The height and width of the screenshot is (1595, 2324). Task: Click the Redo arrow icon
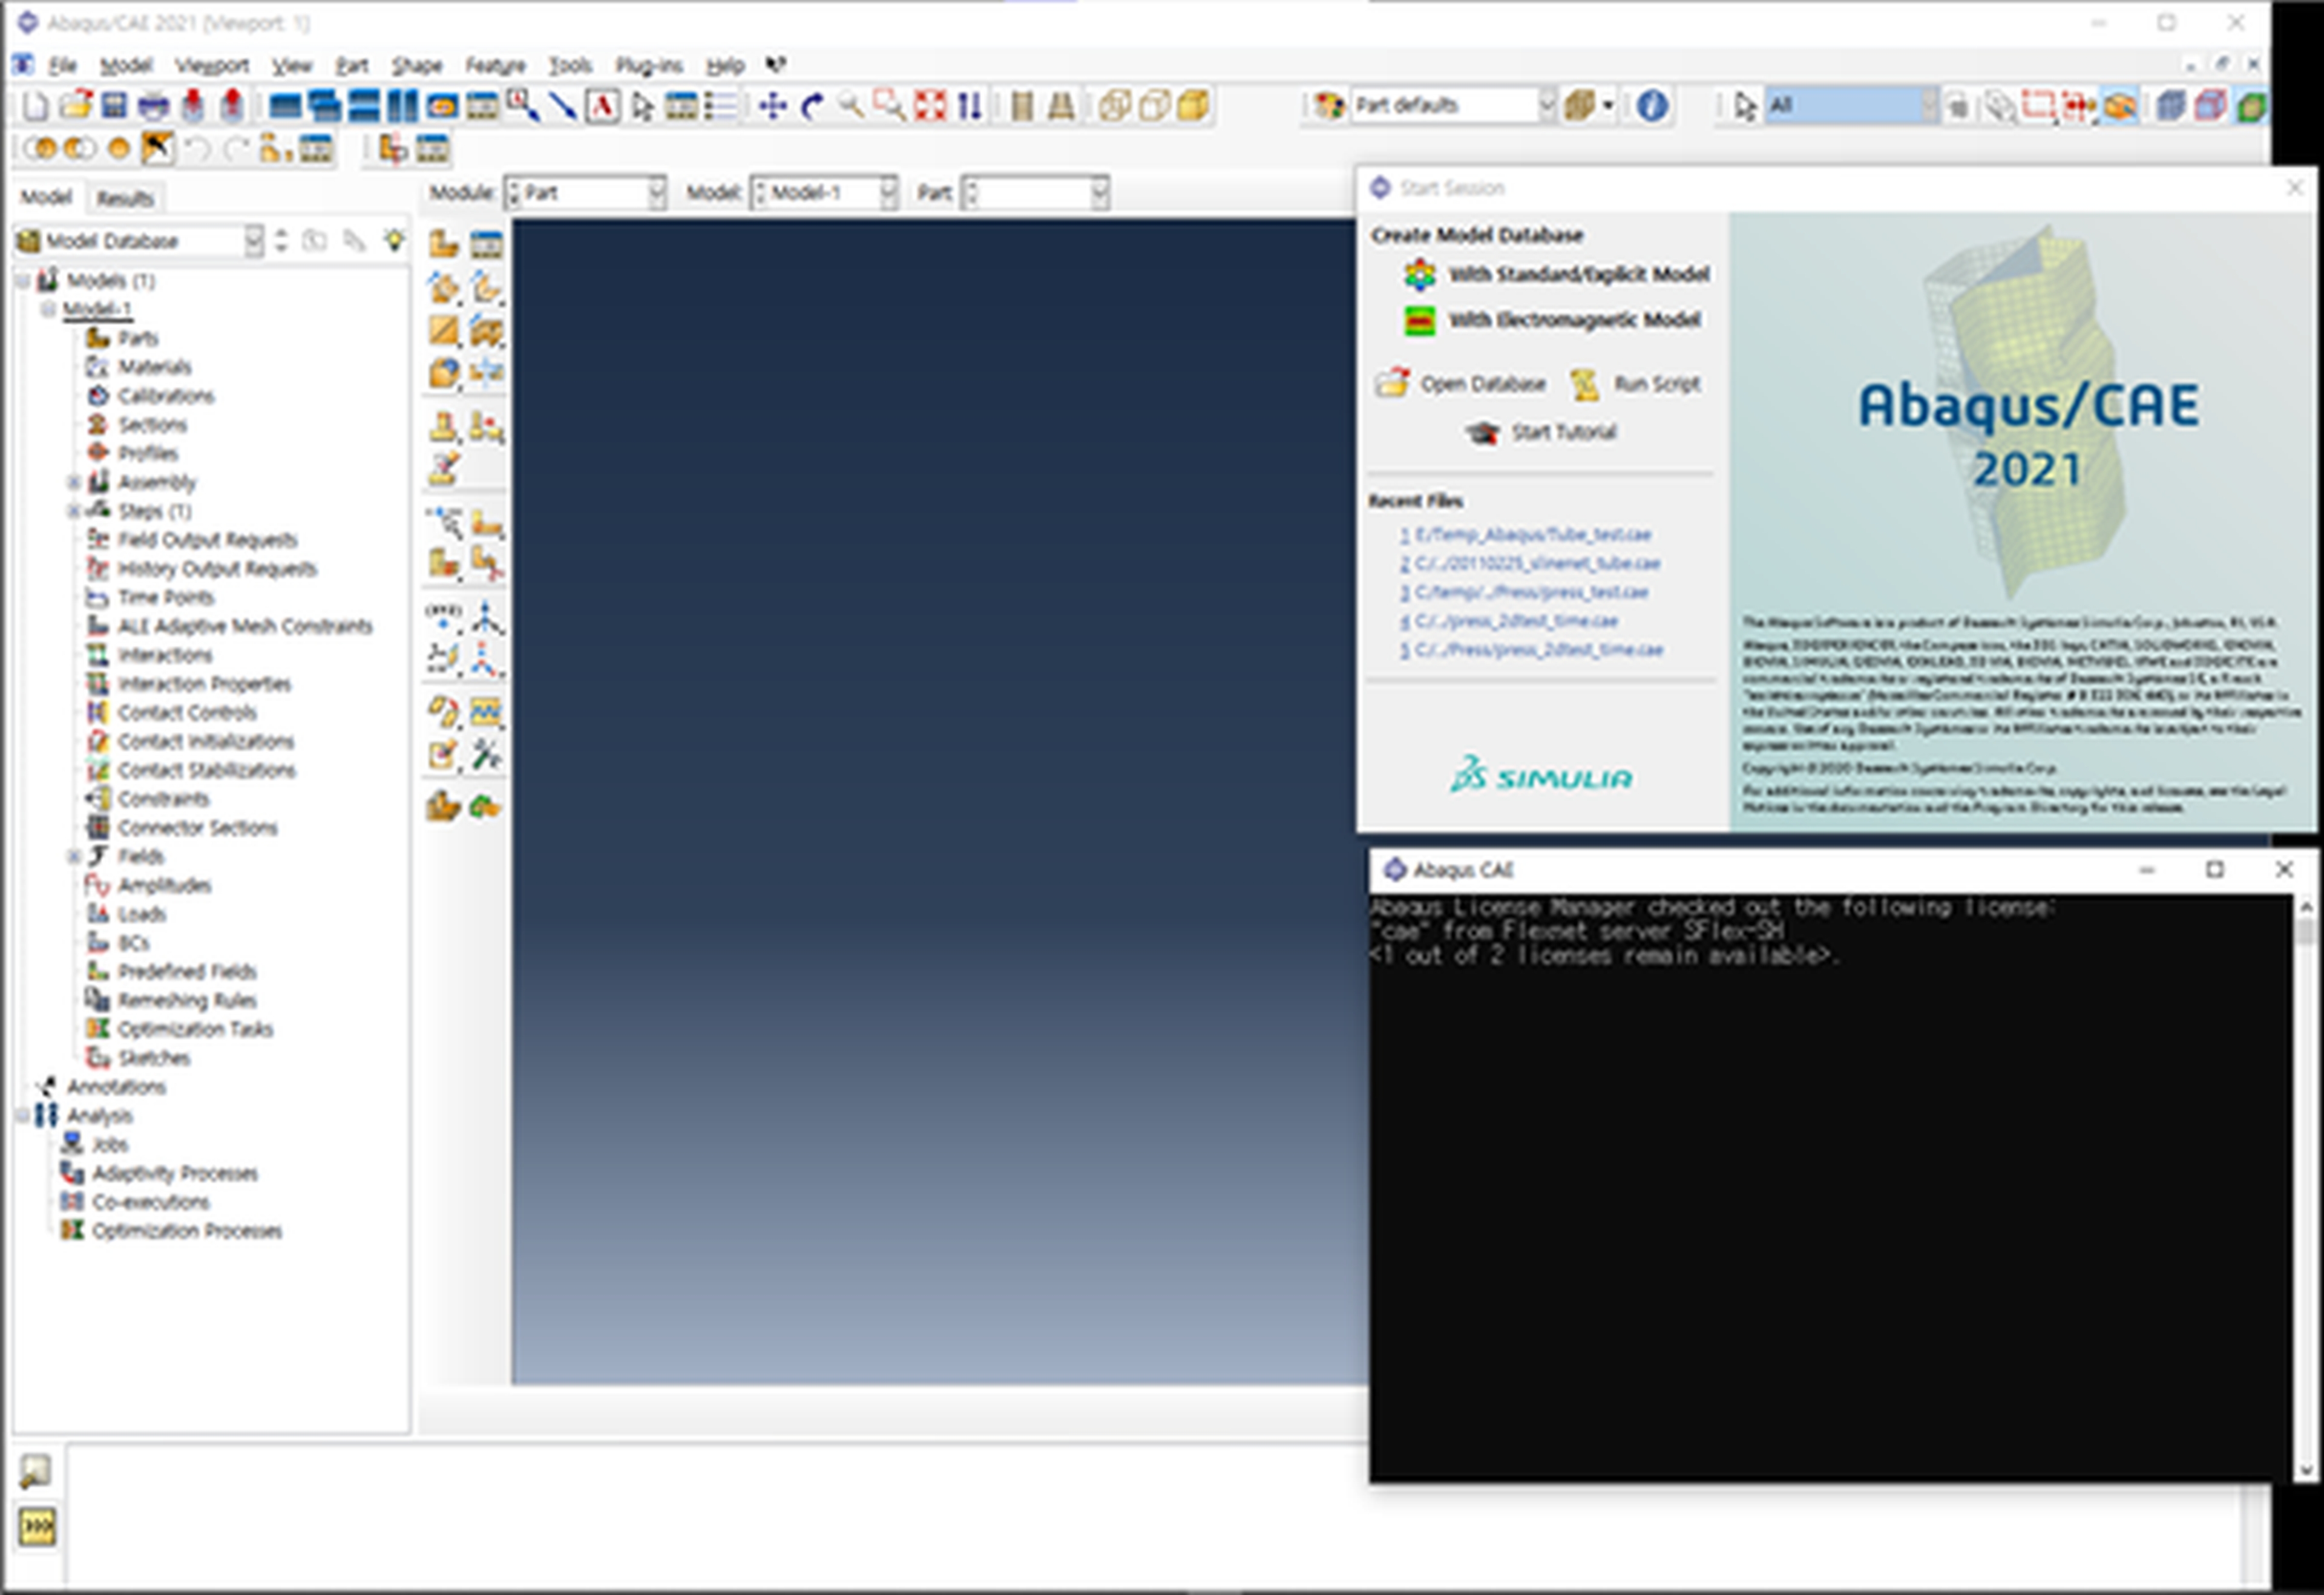pos(236,149)
